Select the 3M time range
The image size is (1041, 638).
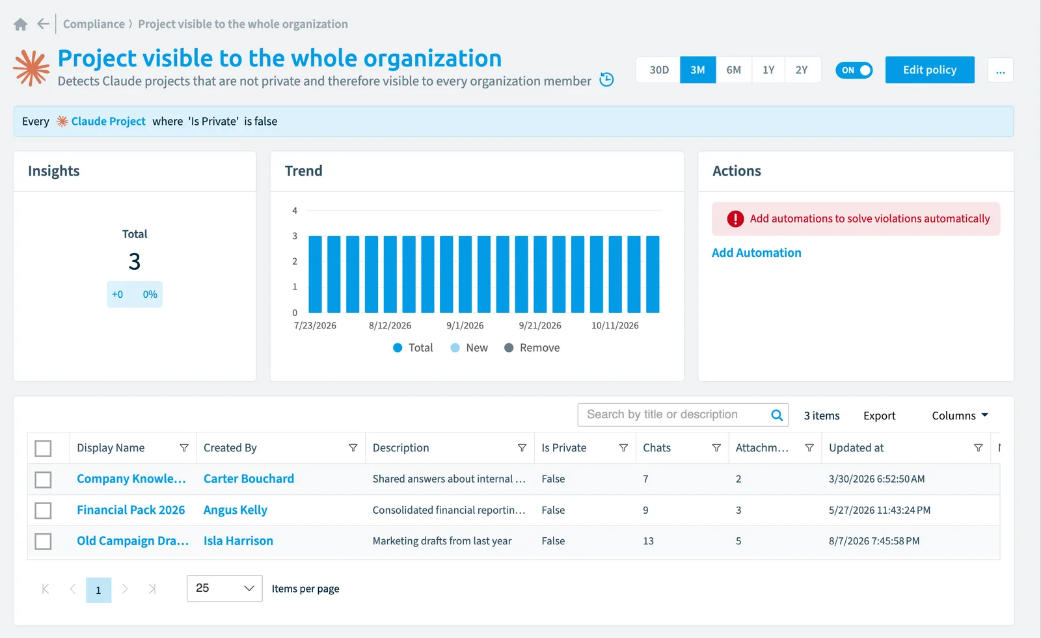(x=698, y=70)
